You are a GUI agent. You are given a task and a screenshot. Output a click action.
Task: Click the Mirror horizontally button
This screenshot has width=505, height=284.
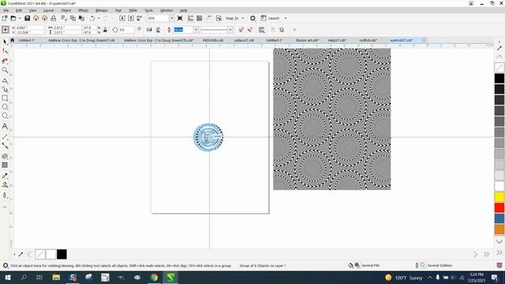149,30
